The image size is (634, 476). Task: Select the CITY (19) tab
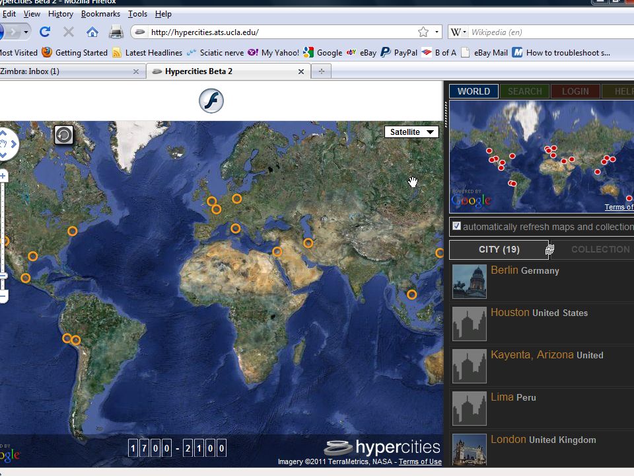499,249
